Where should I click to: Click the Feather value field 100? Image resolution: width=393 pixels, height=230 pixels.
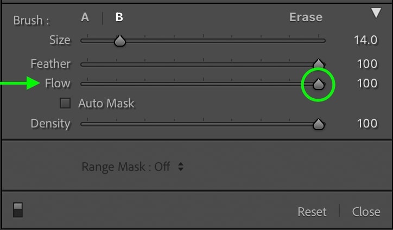(367, 63)
